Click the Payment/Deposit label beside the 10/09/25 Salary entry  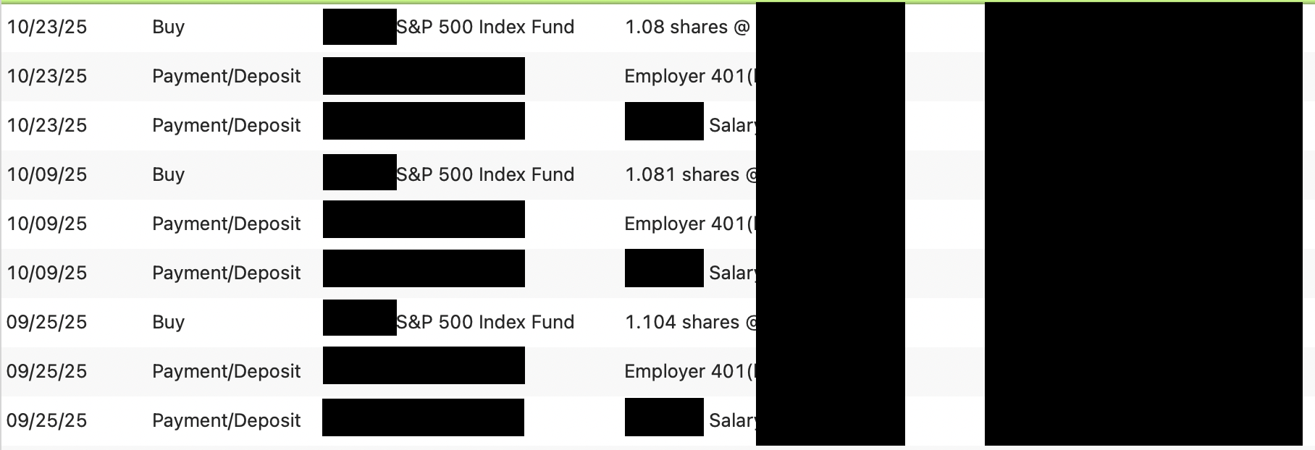(226, 273)
